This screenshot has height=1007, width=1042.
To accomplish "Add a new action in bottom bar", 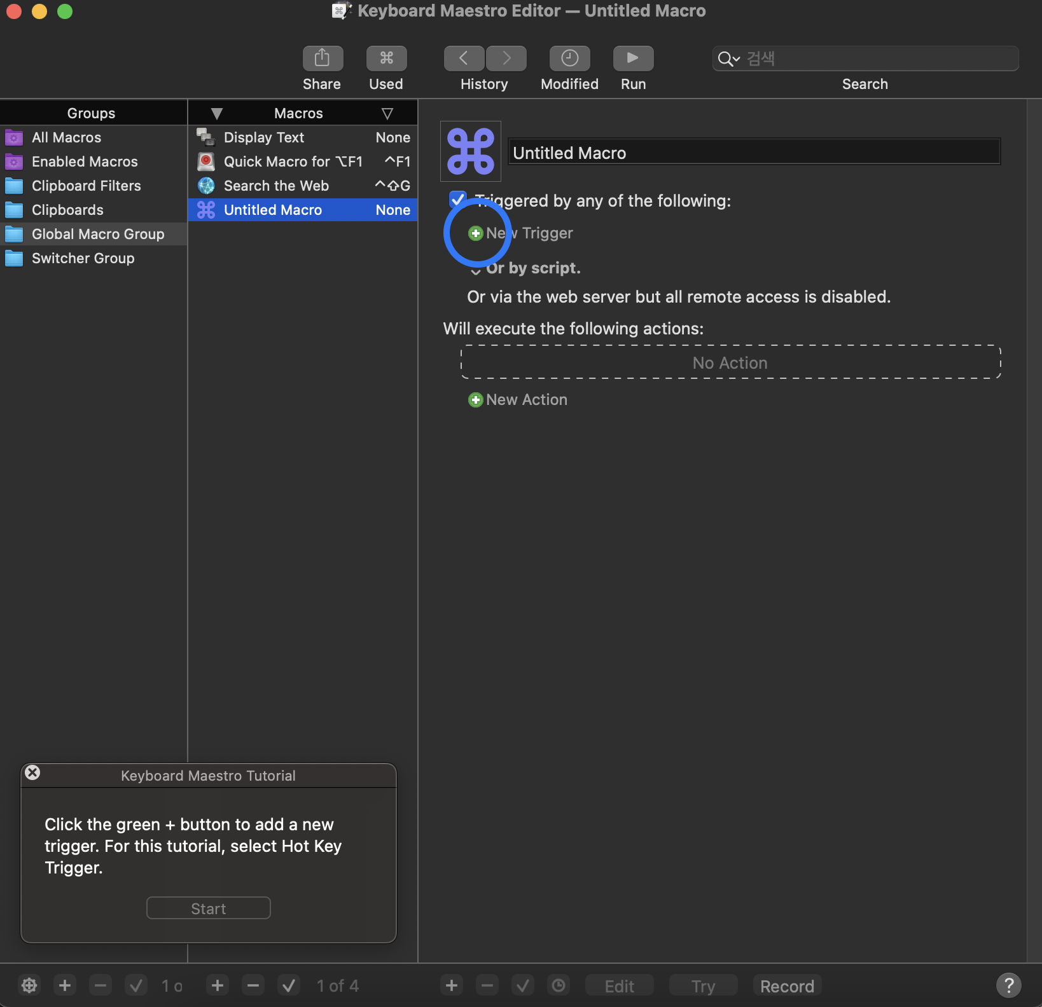I will (x=452, y=986).
